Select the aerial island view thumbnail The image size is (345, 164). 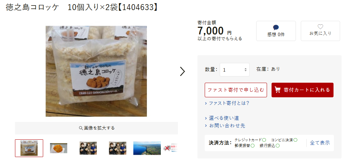click(x=147, y=148)
